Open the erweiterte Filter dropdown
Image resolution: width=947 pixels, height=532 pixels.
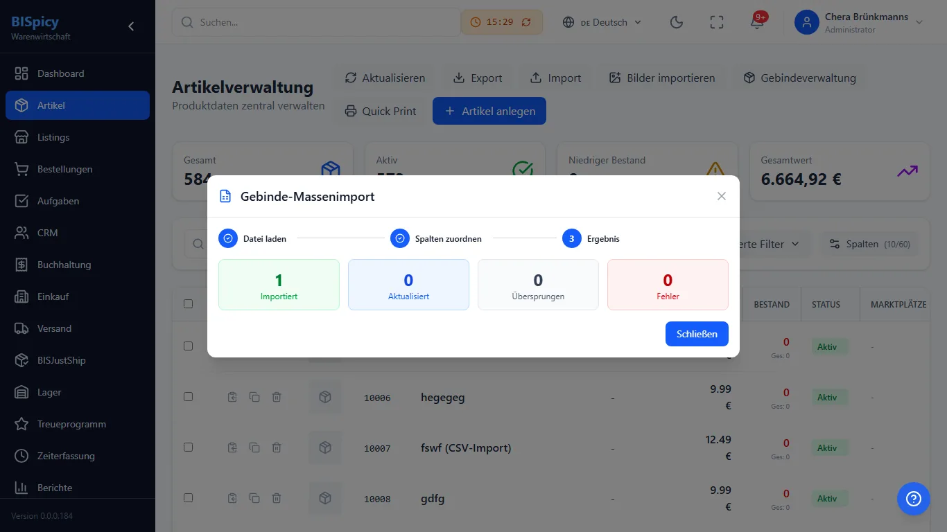(770, 244)
